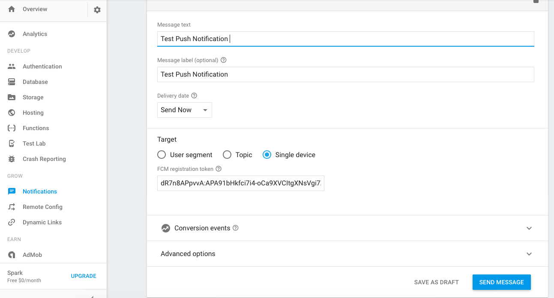Screen dimensions: 554x298
Task: Go to Dynamic Links in sidebar
Action: [42, 222]
